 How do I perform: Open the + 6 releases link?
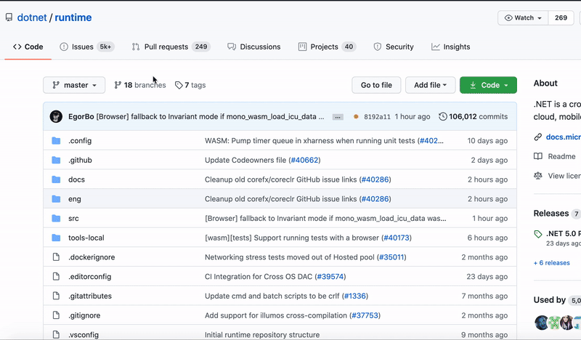point(552,263)
